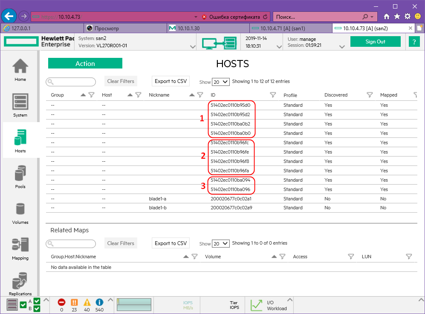Filter the hosts Group column

(x=91, y=95)
